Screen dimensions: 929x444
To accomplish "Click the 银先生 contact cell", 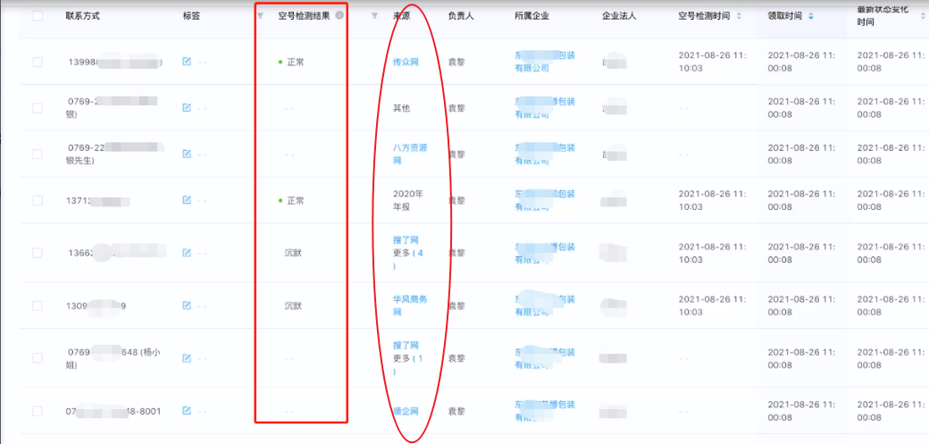I will (x=115, y=155).
